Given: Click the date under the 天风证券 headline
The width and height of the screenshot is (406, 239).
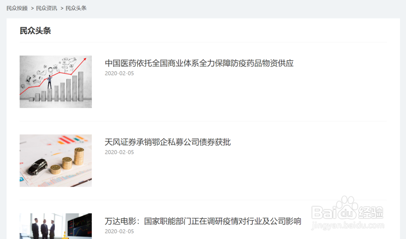Looking at the screenshot, I should (119, 152).
